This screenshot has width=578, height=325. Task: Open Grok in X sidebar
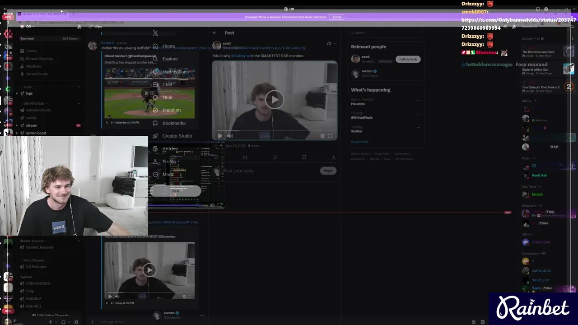coord(163,97)
